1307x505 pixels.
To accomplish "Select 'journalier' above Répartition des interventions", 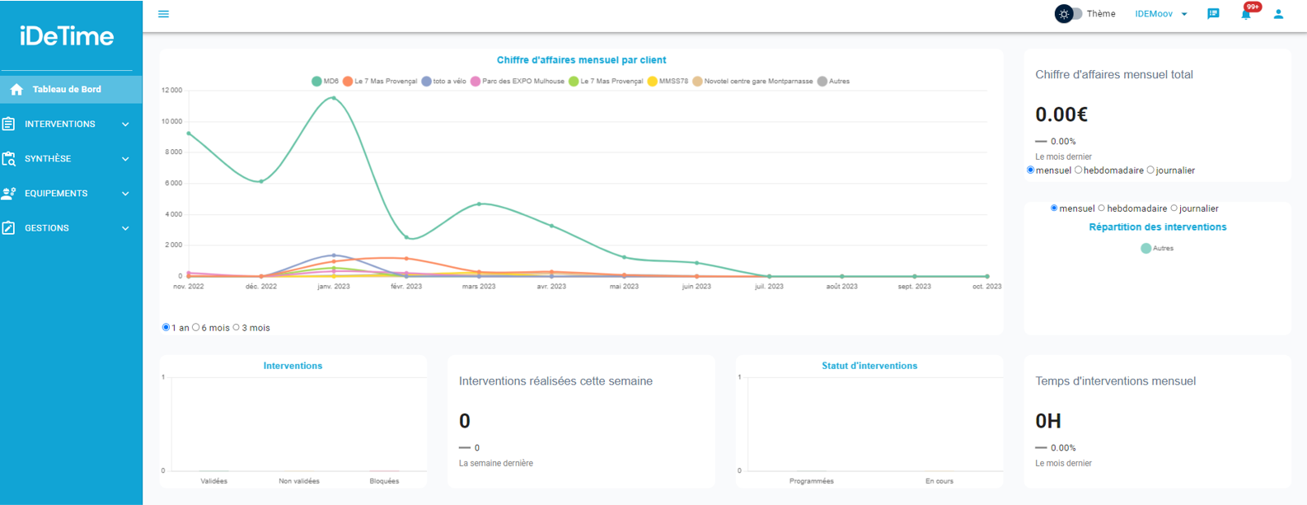I will (x=1173, y=208).
